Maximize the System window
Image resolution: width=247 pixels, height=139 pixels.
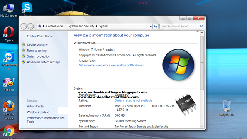pos(189,18)
